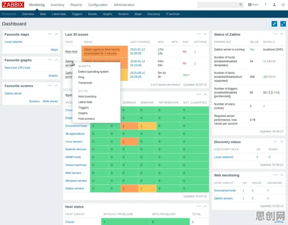The height and width of the screenshot is (225, 288).
Task: Click the orange Linux servers average cell
Action: [x=130, y=141]
